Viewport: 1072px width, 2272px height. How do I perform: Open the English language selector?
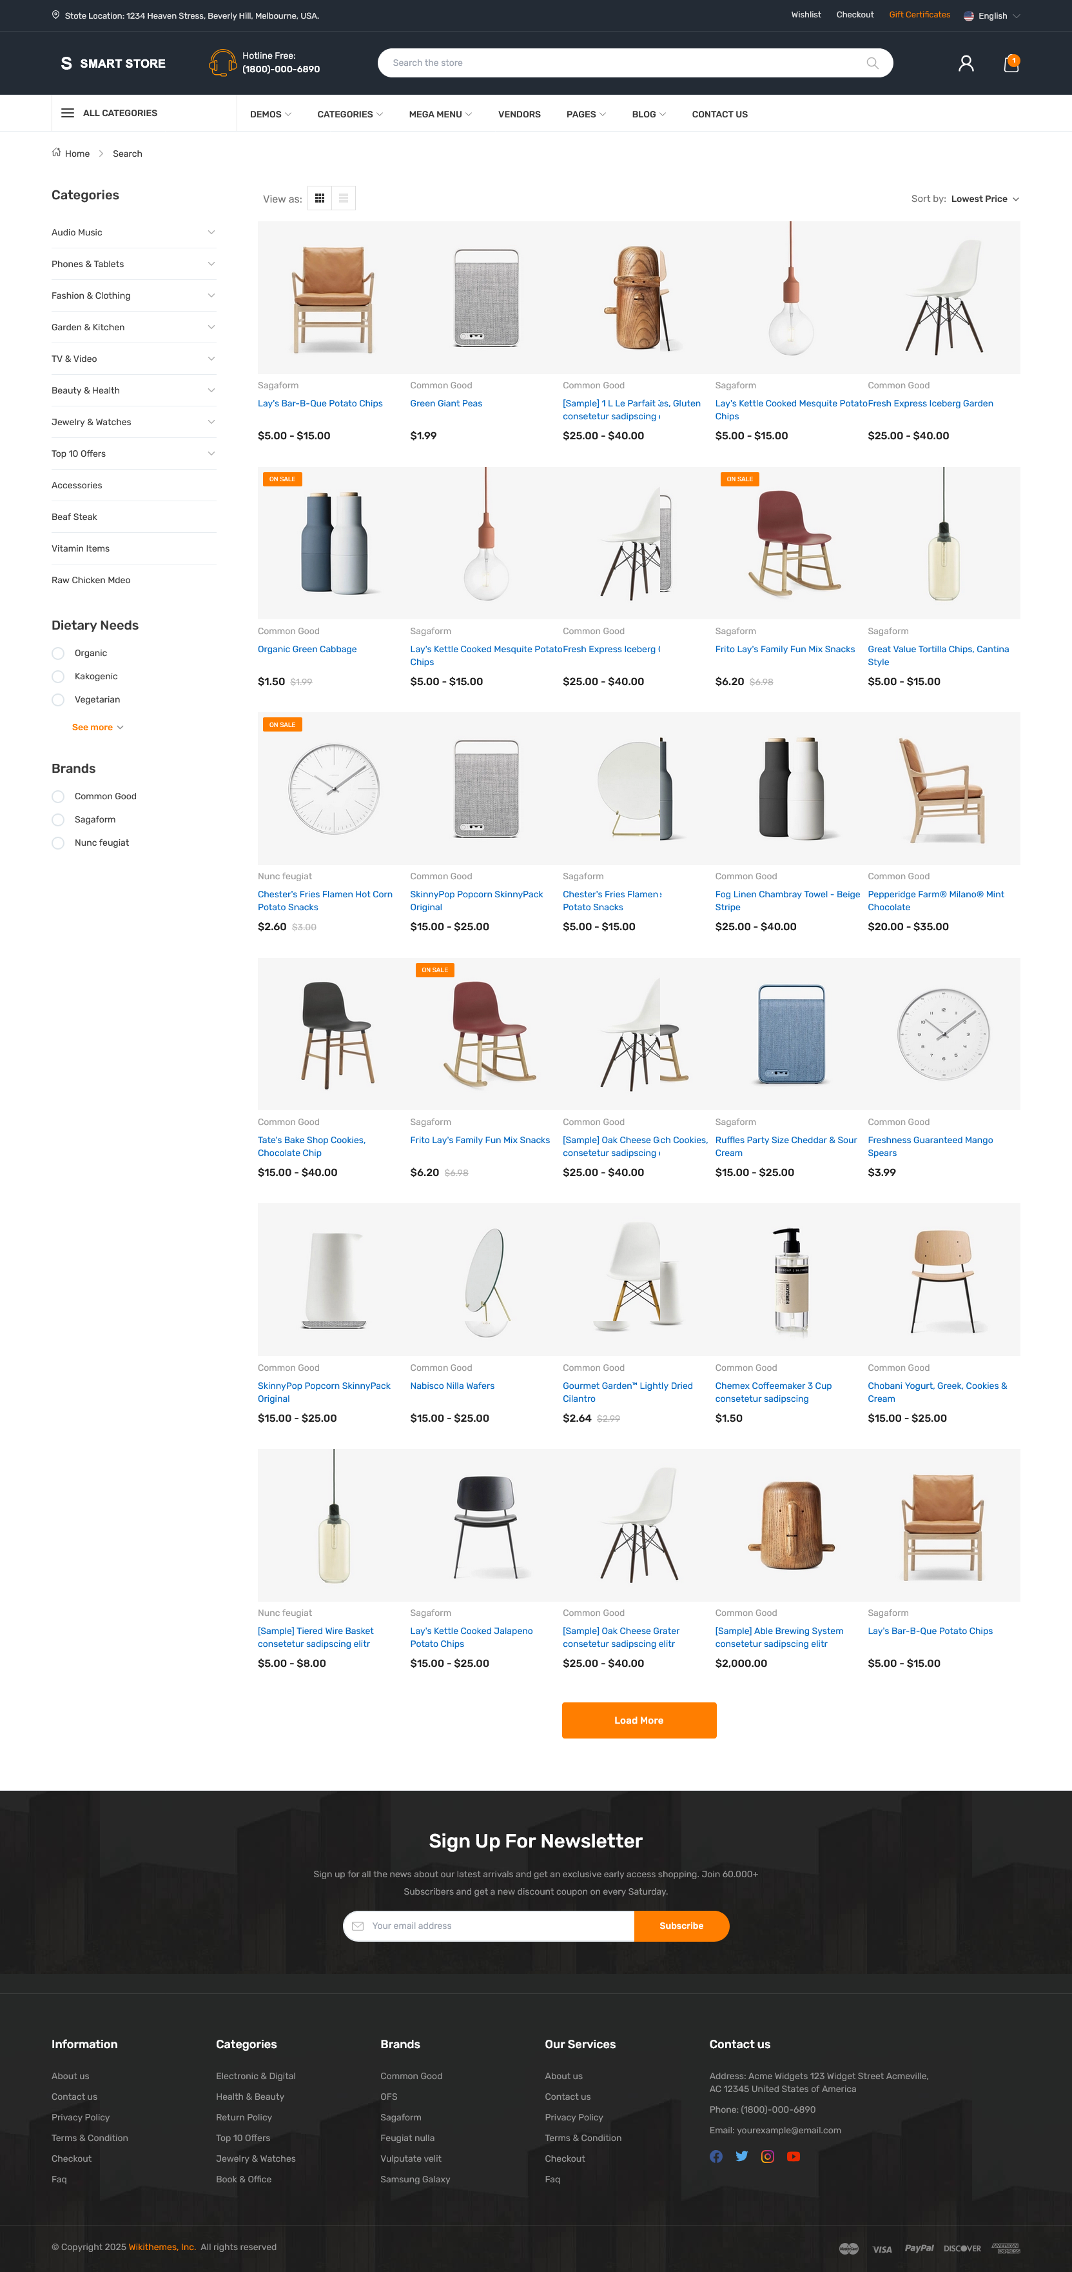tap(992, 16)
